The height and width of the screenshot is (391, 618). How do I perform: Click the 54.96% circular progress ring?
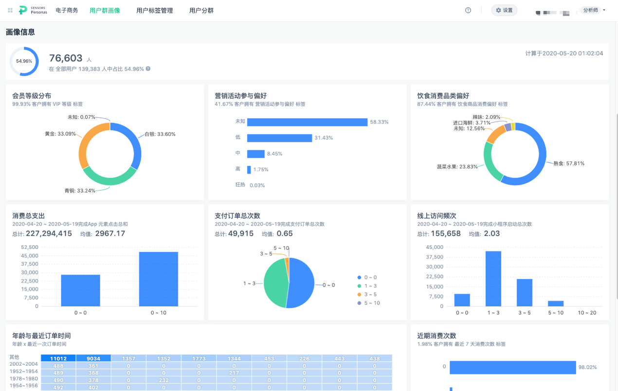pyautogui.click(x=24, y=61)
